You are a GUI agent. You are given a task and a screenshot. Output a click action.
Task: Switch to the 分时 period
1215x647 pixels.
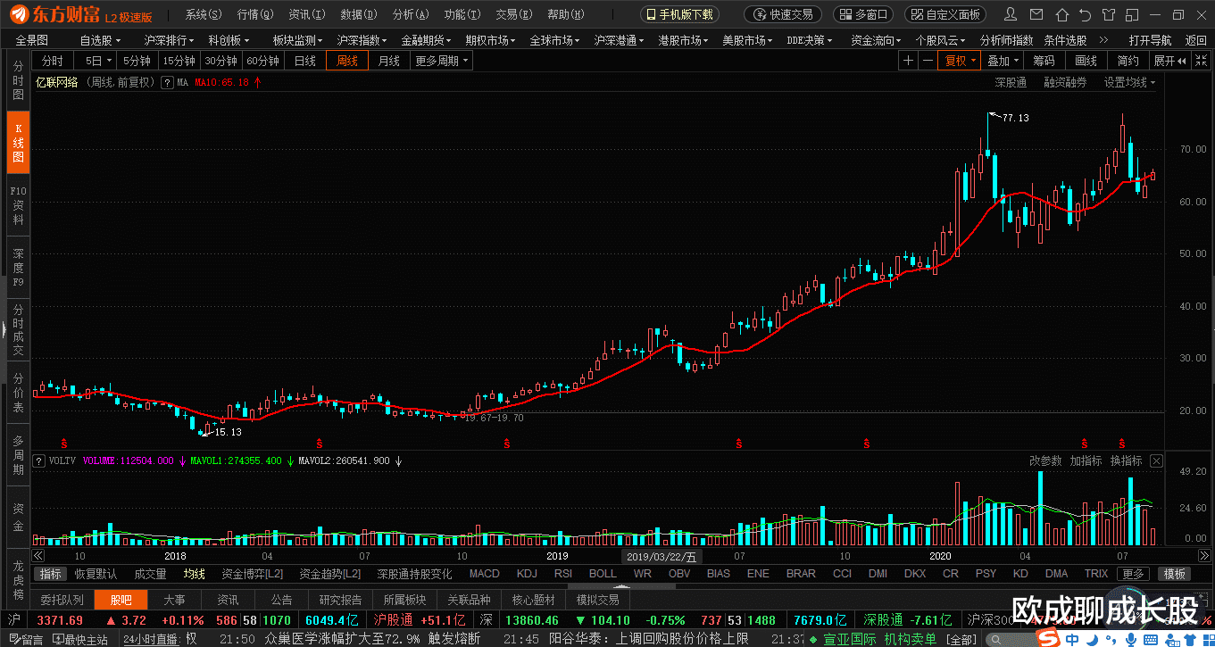click(53, 61)
